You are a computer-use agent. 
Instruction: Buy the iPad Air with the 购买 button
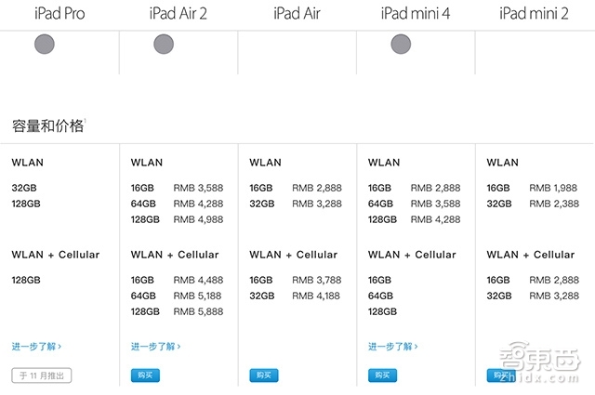coord(264,375)
